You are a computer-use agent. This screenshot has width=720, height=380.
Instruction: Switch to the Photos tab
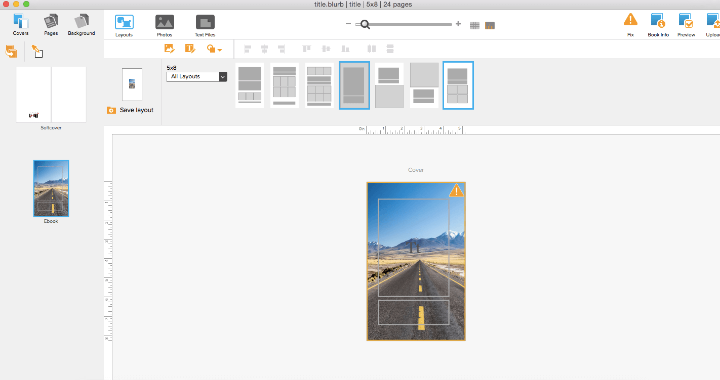[165, 26]
